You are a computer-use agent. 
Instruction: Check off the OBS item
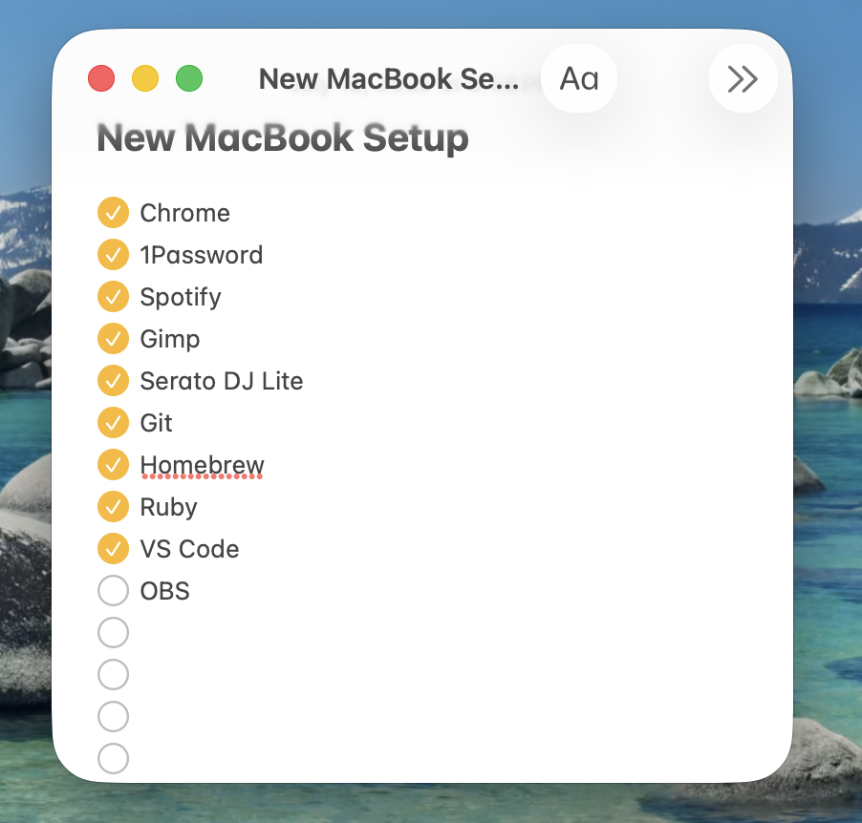click(114, 591)
